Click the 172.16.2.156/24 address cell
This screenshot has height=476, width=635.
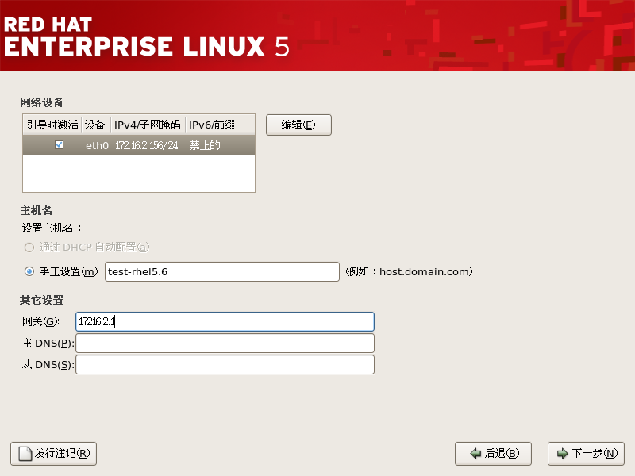pyautogui.click(x=147, y=145)
